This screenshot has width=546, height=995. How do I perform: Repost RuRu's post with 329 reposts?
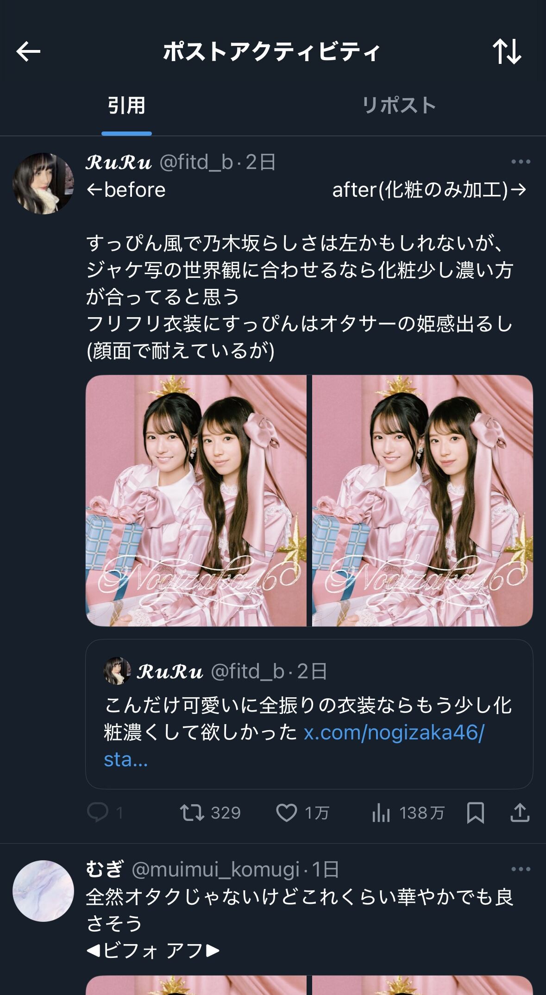[x=192, y=813]
